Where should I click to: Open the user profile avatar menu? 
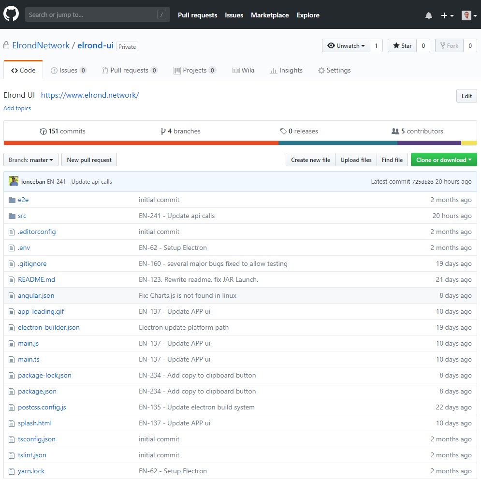tap(469, 15)
